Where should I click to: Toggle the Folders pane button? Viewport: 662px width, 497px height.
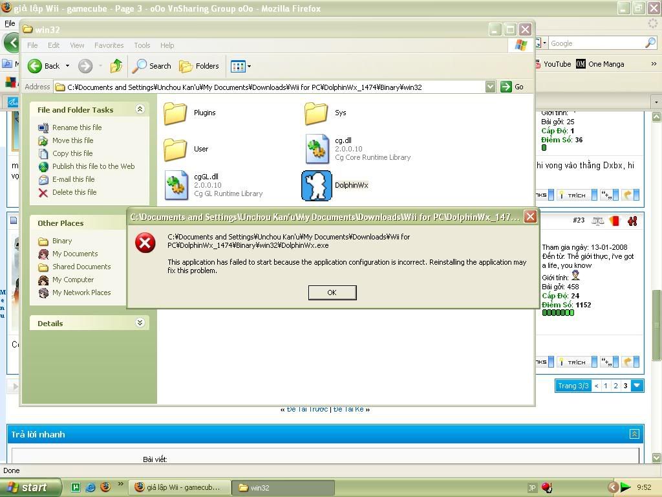[199, 66]
